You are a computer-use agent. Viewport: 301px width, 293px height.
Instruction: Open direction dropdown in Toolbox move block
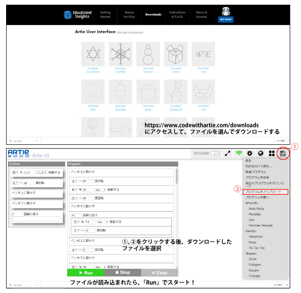15,172
